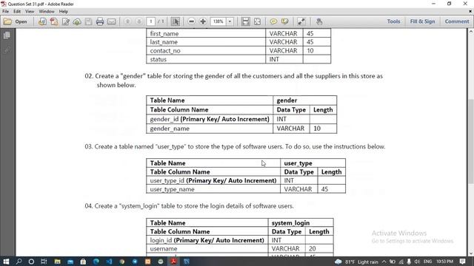Viewport: 474px width, 266px height.
Task: Click the 138% zoom value field
Action: (218, 21)
